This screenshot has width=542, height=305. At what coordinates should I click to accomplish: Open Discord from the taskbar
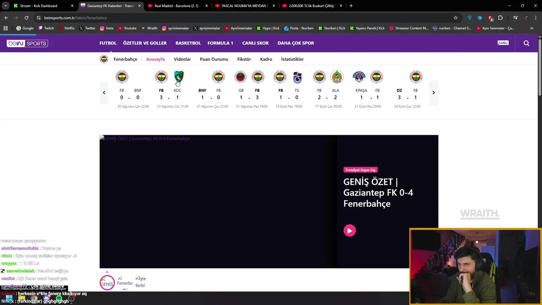[47, 298]
